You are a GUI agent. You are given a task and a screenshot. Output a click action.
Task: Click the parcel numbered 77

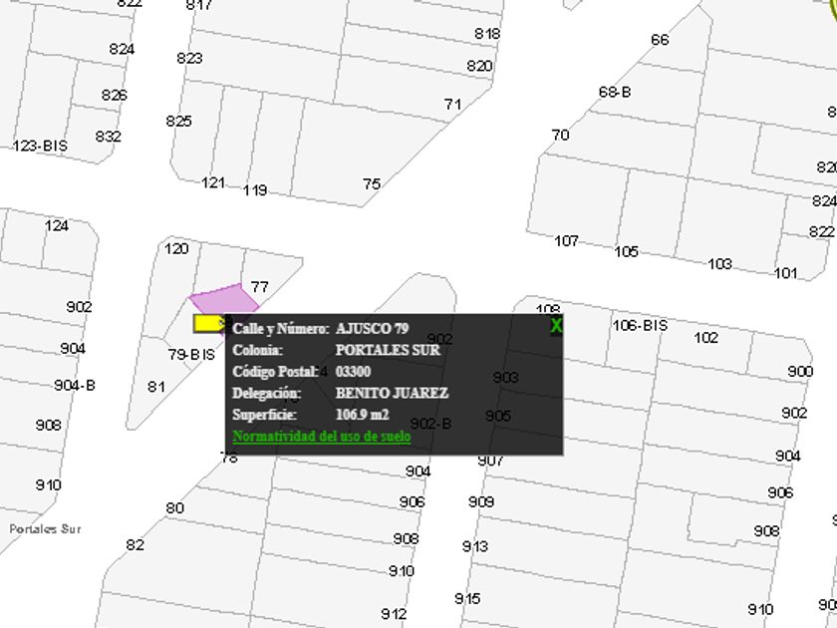259,287
